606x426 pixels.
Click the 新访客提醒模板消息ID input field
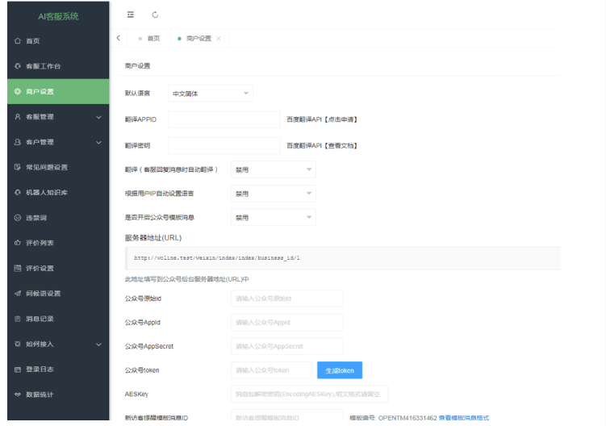(286, 416)
